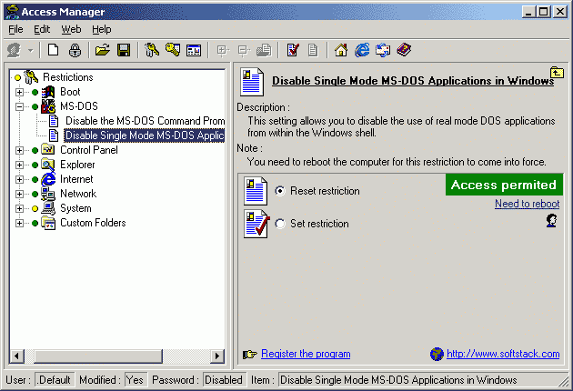The height and width of the screenshot is (391, 573).
Task: Expand the Explorer tree node
Action: point(19,165)
